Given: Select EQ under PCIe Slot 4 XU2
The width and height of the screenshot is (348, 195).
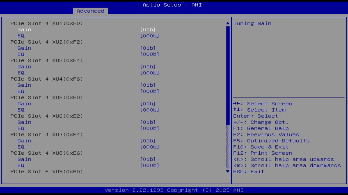Looking at the screenshot, I should [x=21, y=54].
